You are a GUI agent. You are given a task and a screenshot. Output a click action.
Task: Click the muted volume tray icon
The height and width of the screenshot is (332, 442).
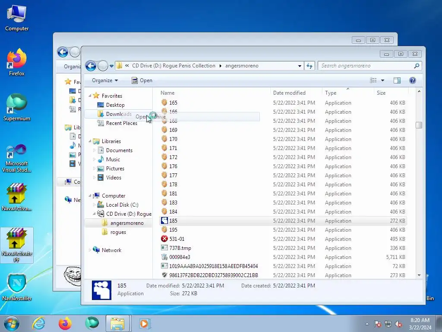pyautogui.click(x=398, y=324)
